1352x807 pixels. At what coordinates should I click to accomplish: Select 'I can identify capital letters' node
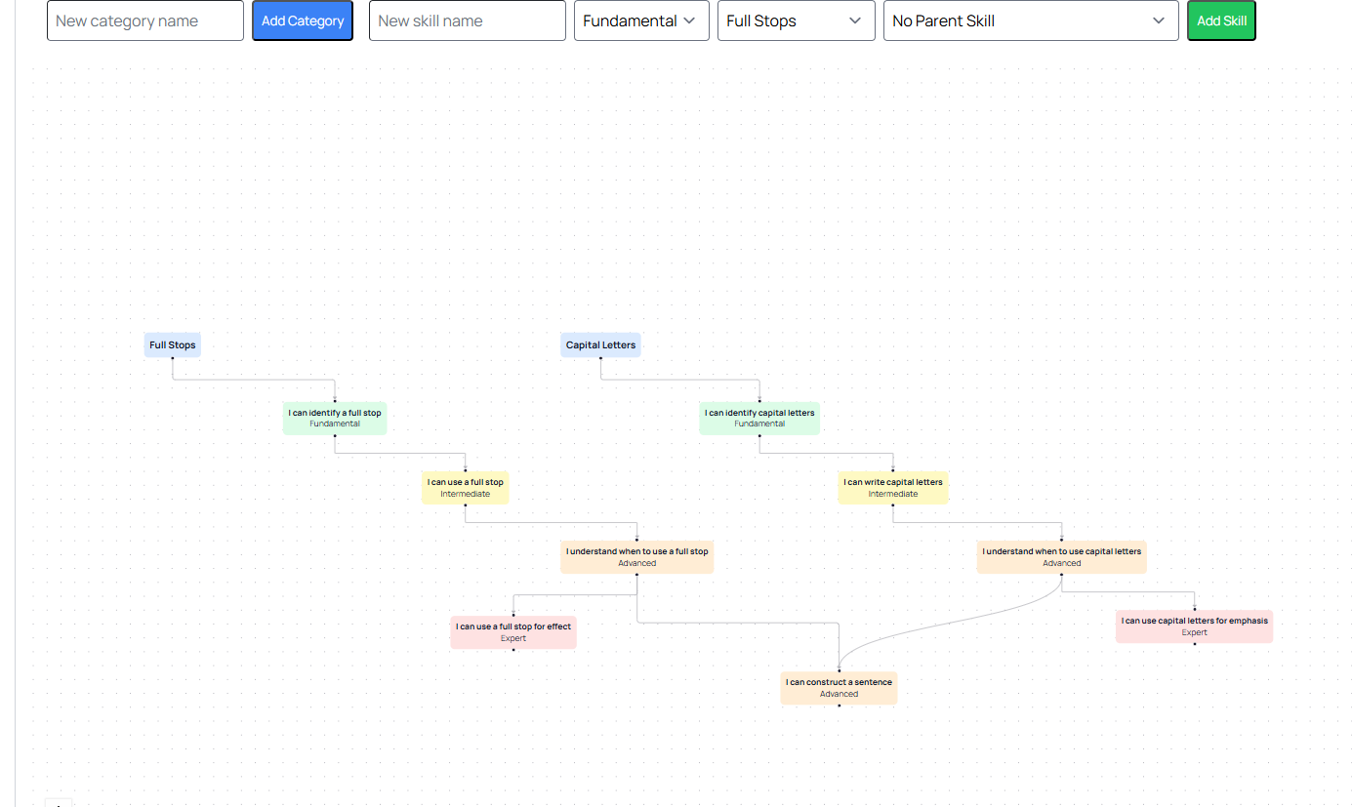[x=759, y=419]
